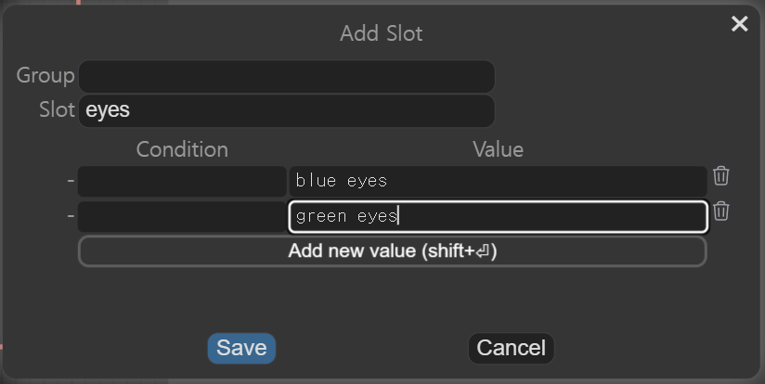Click 'Add new value (shift+⏎)' button
Image resolution: width=765 pixels, height=384 pixels.
pos(392,250)
